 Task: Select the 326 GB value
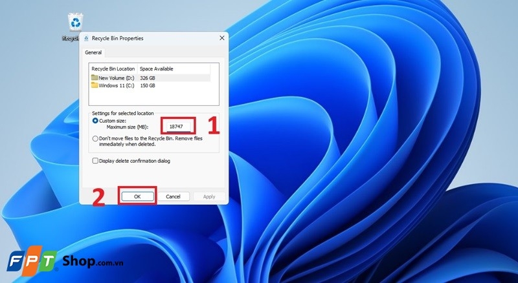(148, 78)
